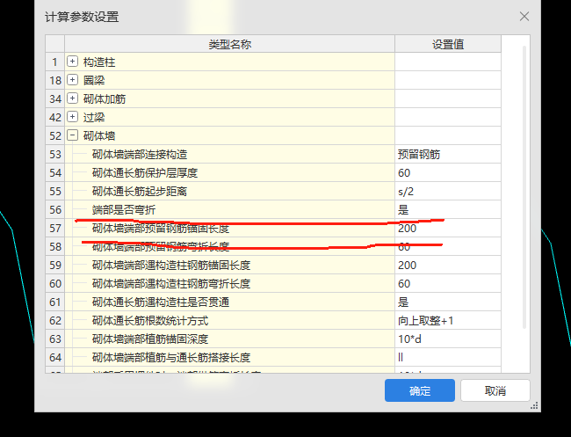Expand the 砌体加筋 category
The width and height of the screenshot is (571, 437).
click(x=72, y=98)
